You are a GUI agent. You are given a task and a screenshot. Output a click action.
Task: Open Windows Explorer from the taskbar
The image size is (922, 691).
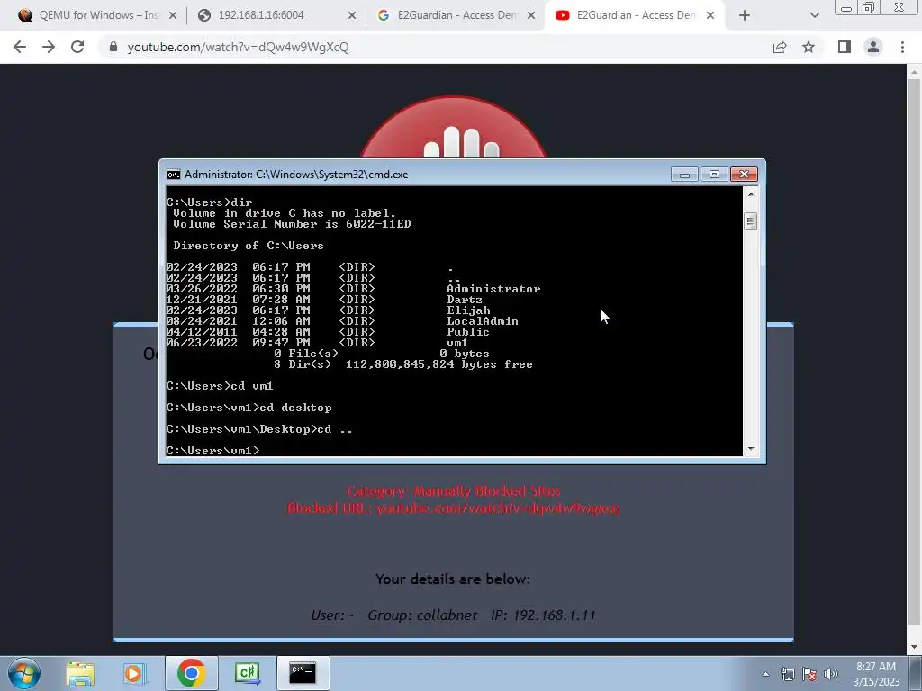[x=80, y=673]
